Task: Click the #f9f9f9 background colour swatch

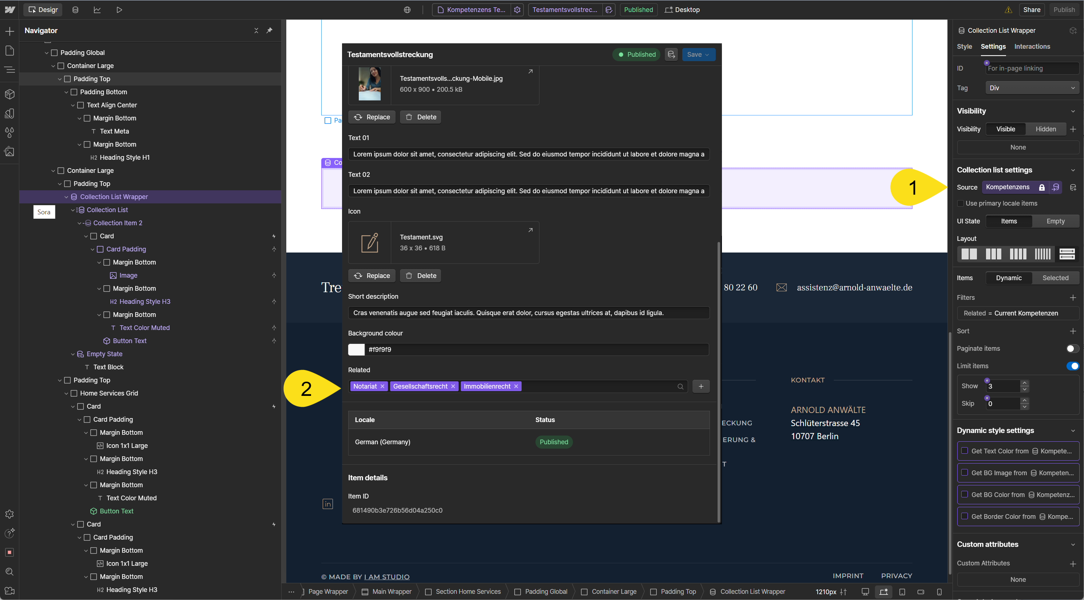Action: point(356,349)
